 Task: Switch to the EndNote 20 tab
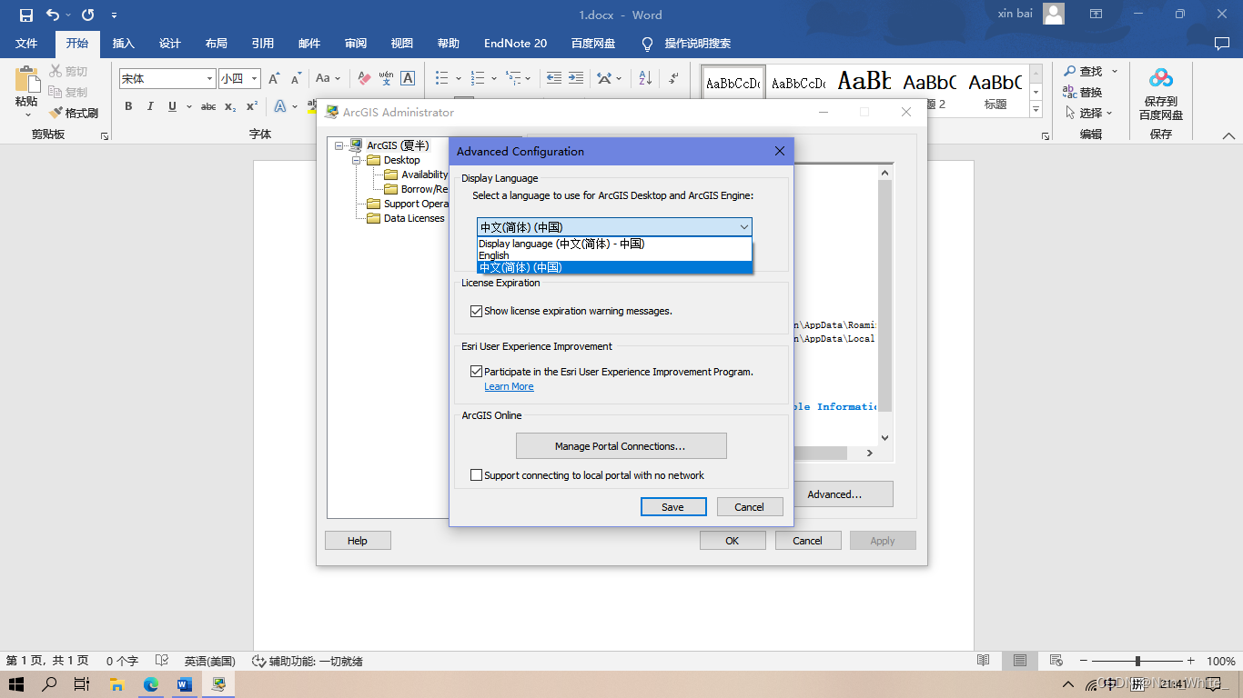(x=515, y=44)
